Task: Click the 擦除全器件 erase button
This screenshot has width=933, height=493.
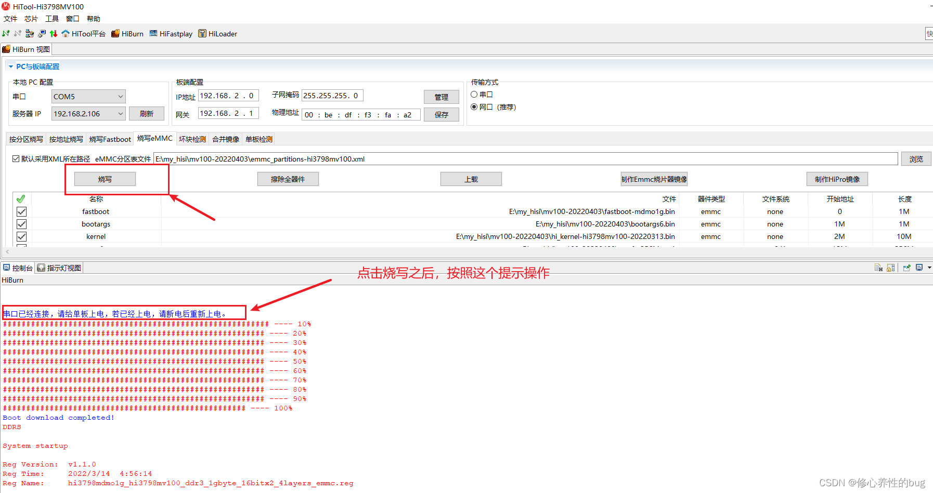Action: coord(288,179)
